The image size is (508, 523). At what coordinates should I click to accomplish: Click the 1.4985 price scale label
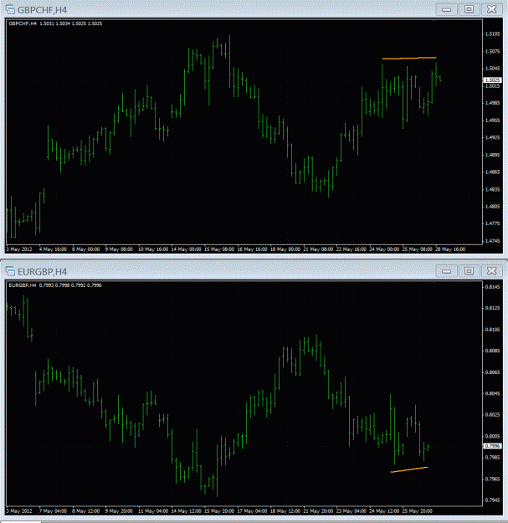pyautogui.click(x=493, y=103)
